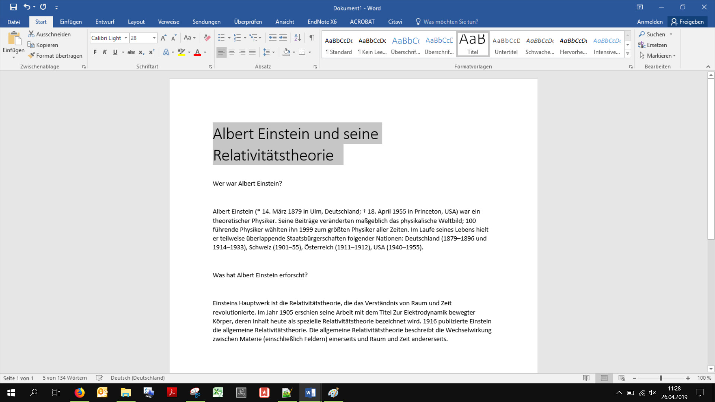
Task: Expand the Formatvorlagen styles gallery
Action: point(627,54)
